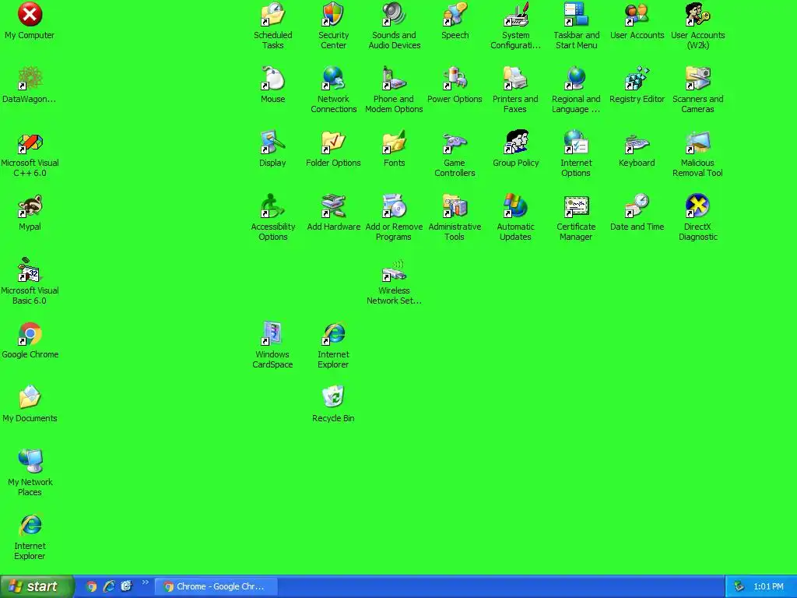Launch Internet Explorer from quick launch
The image size is (797, 598).
[x=109, y=586]
